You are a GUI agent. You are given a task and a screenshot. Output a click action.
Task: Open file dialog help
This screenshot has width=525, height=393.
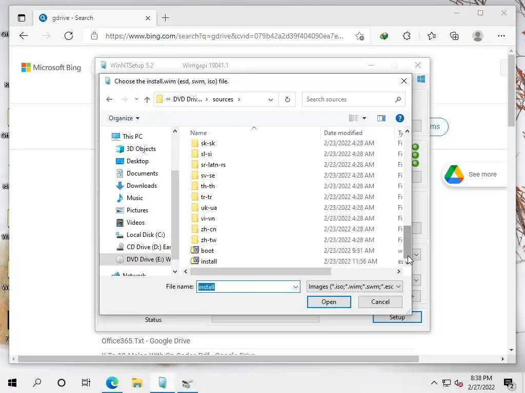pyautogui.click(x=399, y=118)
